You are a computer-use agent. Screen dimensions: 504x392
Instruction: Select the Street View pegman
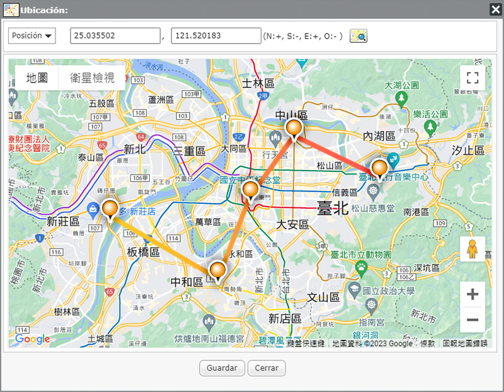[472, 249]
